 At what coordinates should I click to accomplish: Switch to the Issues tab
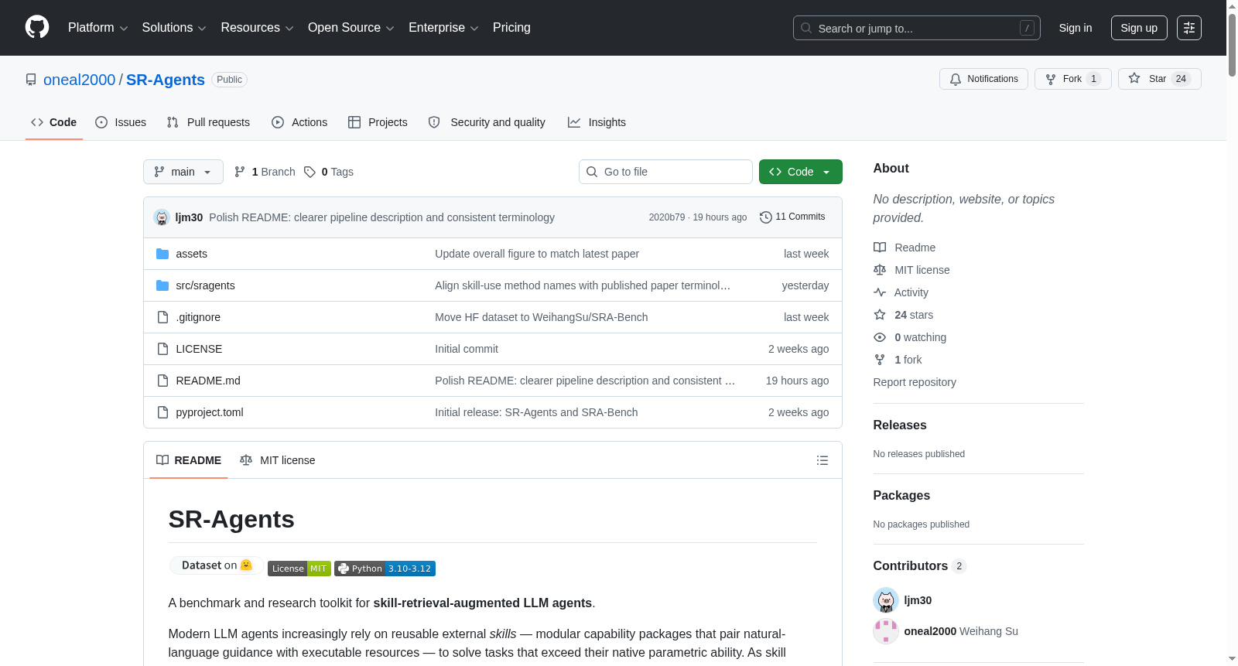click(121, 122)
